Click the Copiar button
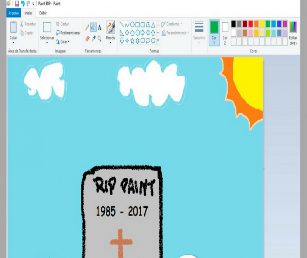 [x=27, y=33]
